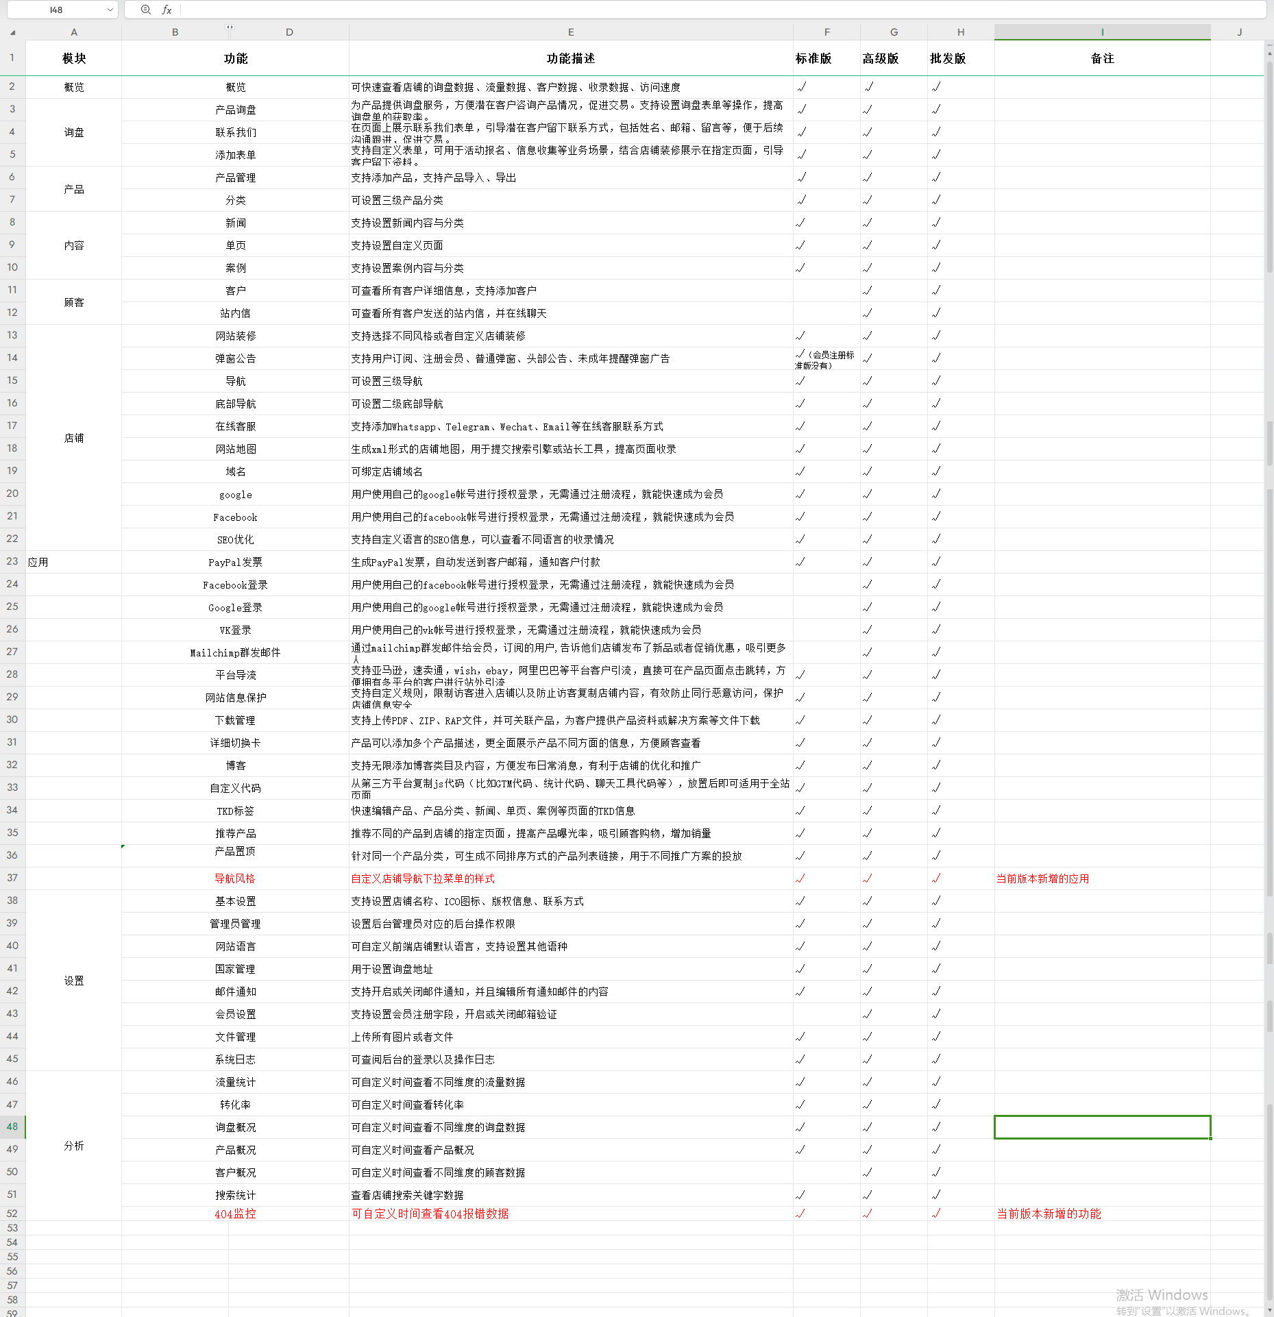This screenshot has height=1317, width=1274.
Task: Select row 37 header
Action: 12,878
